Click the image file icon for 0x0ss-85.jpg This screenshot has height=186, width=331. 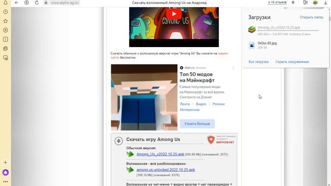coord(252,45)
